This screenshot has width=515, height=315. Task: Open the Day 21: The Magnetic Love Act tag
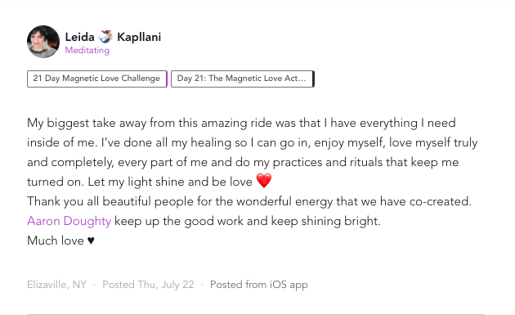coord(243,79)
